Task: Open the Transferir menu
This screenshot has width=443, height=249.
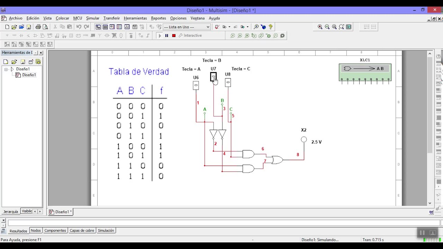Action: tap(111, 18)
